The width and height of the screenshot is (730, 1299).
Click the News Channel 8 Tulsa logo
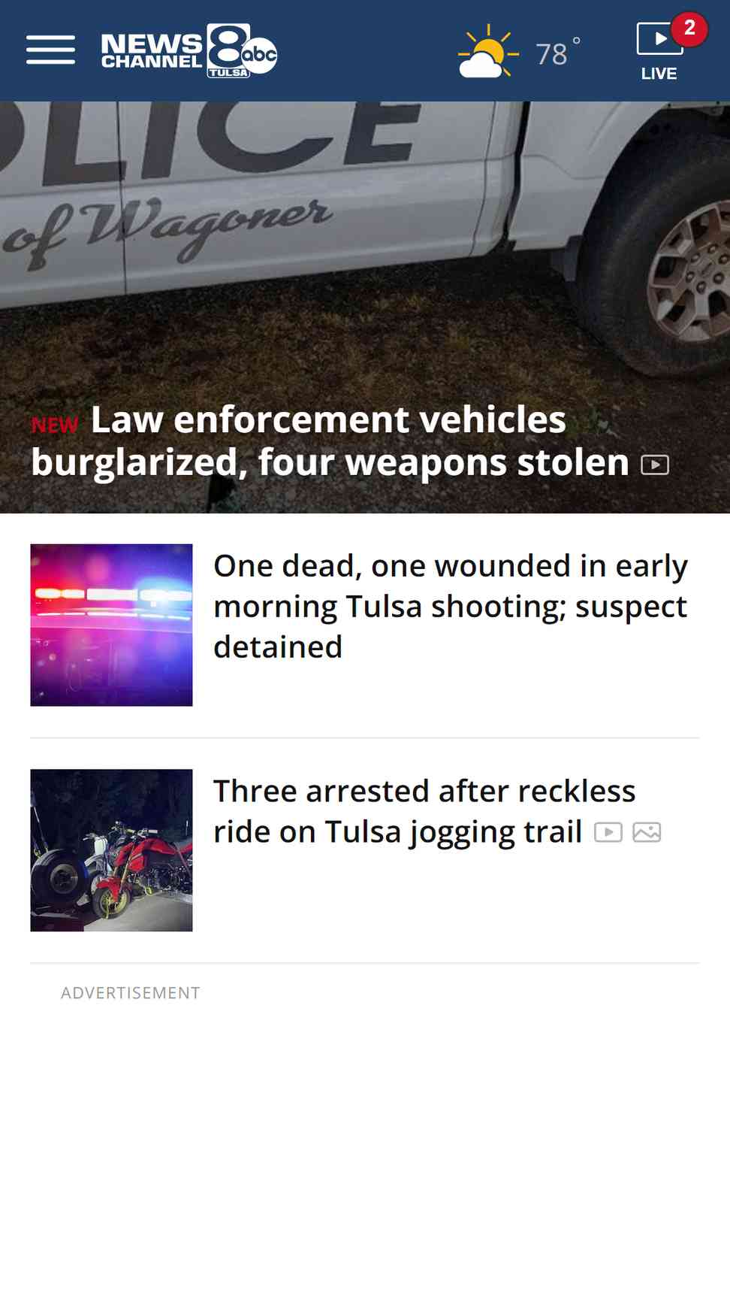tap(189, 50)
